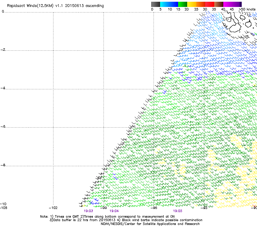The image size is (257, 226).
Task: Select the red 30-35 knots legend segment
Action: coord(210,4)
